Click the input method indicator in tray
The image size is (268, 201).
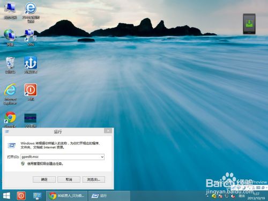[242, 196]
